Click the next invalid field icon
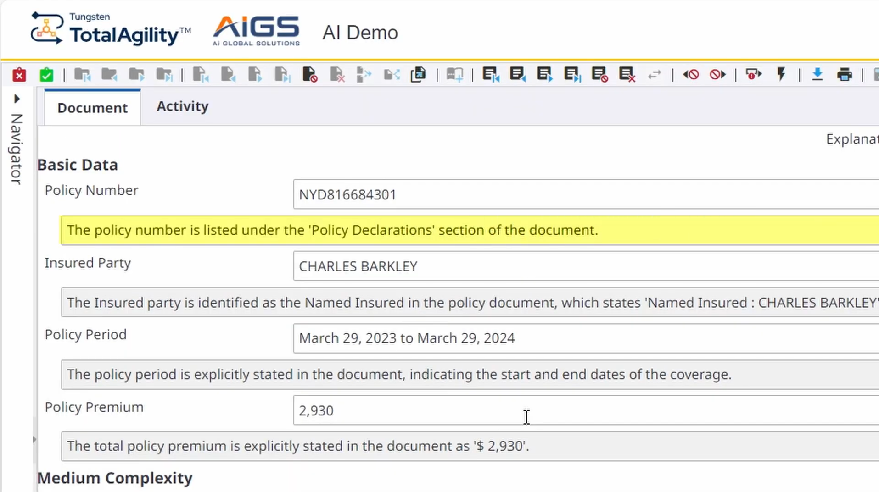Screen dimensions: 879x492 [717, 75]
